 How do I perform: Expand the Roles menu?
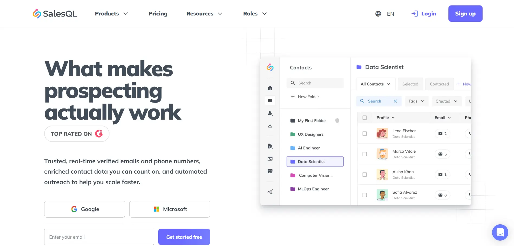click(255, 14)
